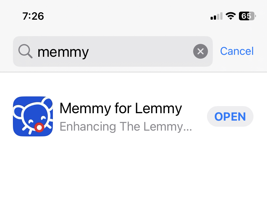This screenshot has height=208, width=267.
Task: Tap the typed word "memmy" in search bar
Action: 63,52
